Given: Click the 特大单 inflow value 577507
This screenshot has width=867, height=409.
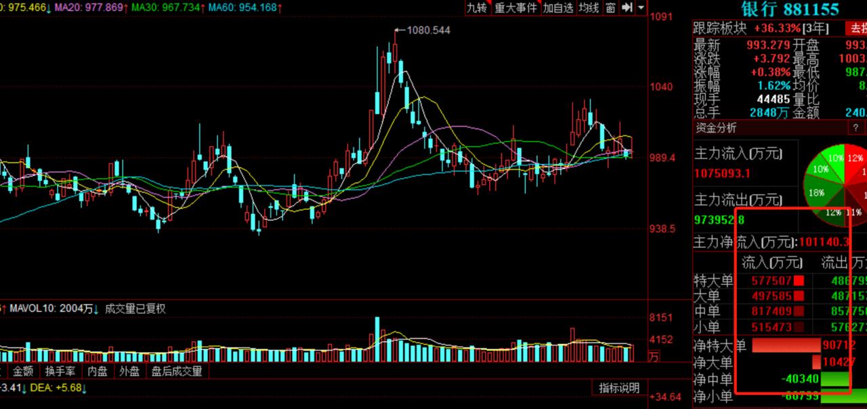Looking at the screenshot, I should [771, 280].
